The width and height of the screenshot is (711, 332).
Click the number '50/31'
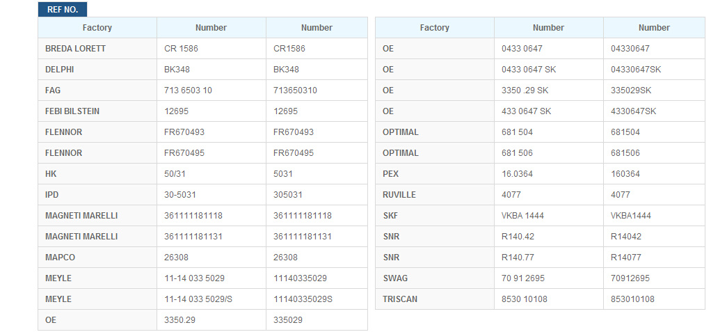click(175, 174)
